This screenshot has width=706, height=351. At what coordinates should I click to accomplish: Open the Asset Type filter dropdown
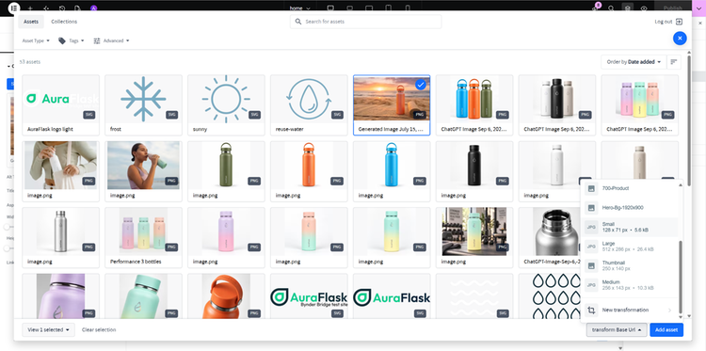(x=36, y=40)
